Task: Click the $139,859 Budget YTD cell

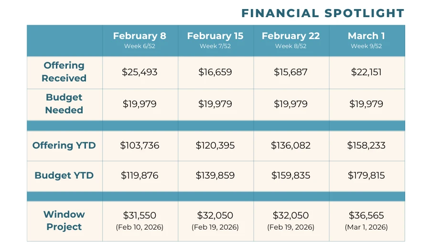Action: [x=215, y=175]
